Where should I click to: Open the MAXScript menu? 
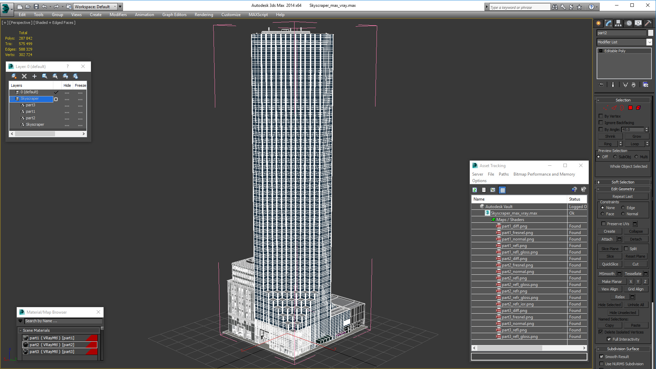coord(258,15)
